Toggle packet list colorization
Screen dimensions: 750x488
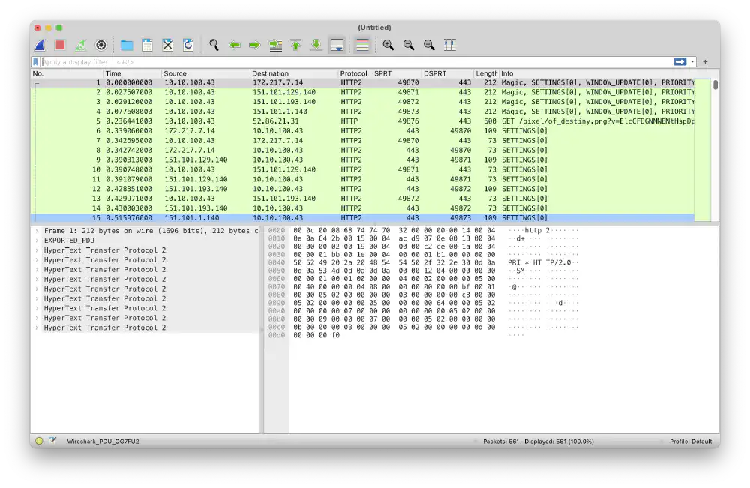click(x=363, y=45)
